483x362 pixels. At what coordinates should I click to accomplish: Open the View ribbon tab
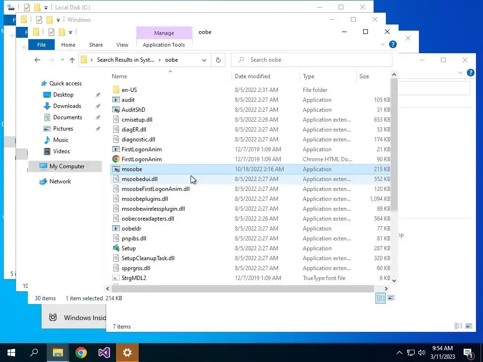pos(122,45)
